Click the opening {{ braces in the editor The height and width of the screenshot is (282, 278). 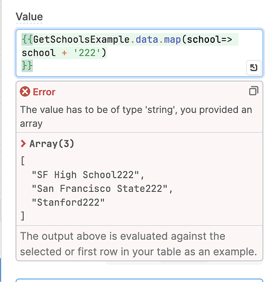[27, 39]
